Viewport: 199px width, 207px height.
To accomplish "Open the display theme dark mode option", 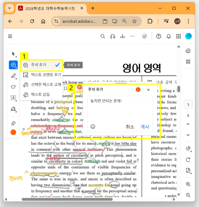I will (x=188, y=149).
